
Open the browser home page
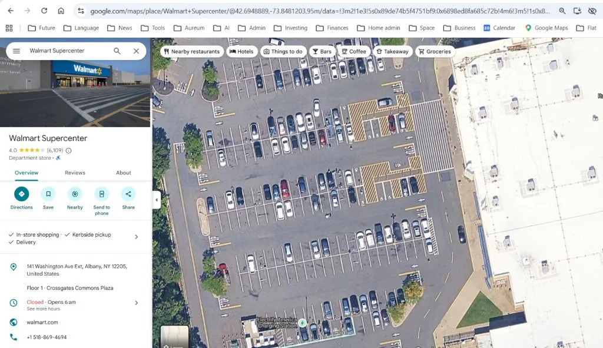[61, 11]
